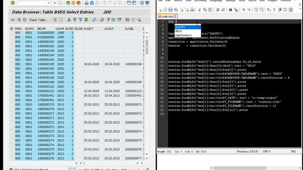
Task: Click the Spreadsheet export icon in ALV toolbar
Action: pos(102,20)
